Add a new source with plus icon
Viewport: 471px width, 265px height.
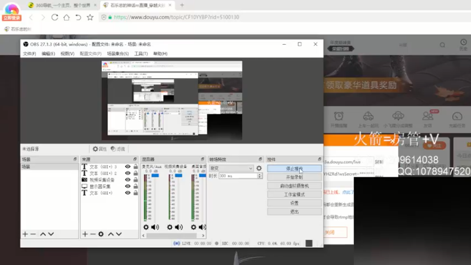coord(85,234)
